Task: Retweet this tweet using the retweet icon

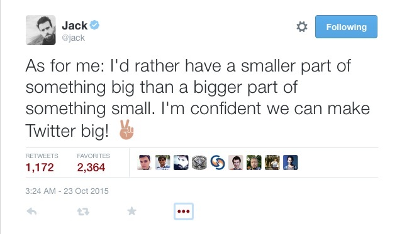Action: pyautogui.click(x=83, y=211)
